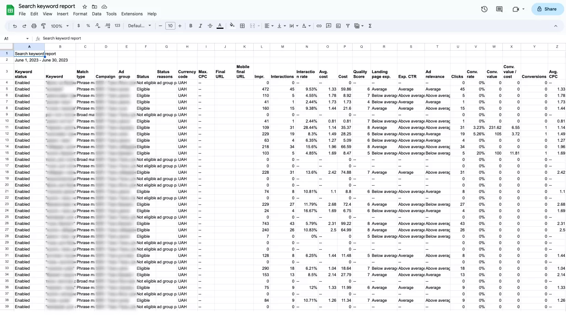
Task: Create a filter with funnel icon
Action: (348, 26)
